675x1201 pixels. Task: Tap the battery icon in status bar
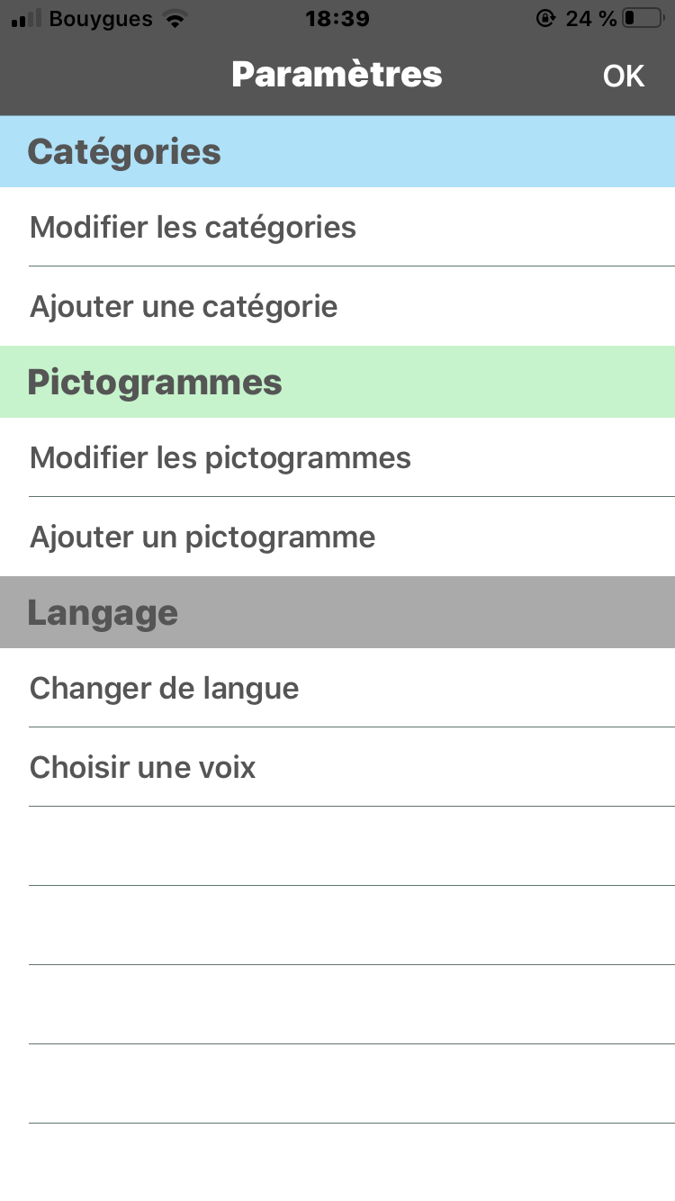click(642, 18)
